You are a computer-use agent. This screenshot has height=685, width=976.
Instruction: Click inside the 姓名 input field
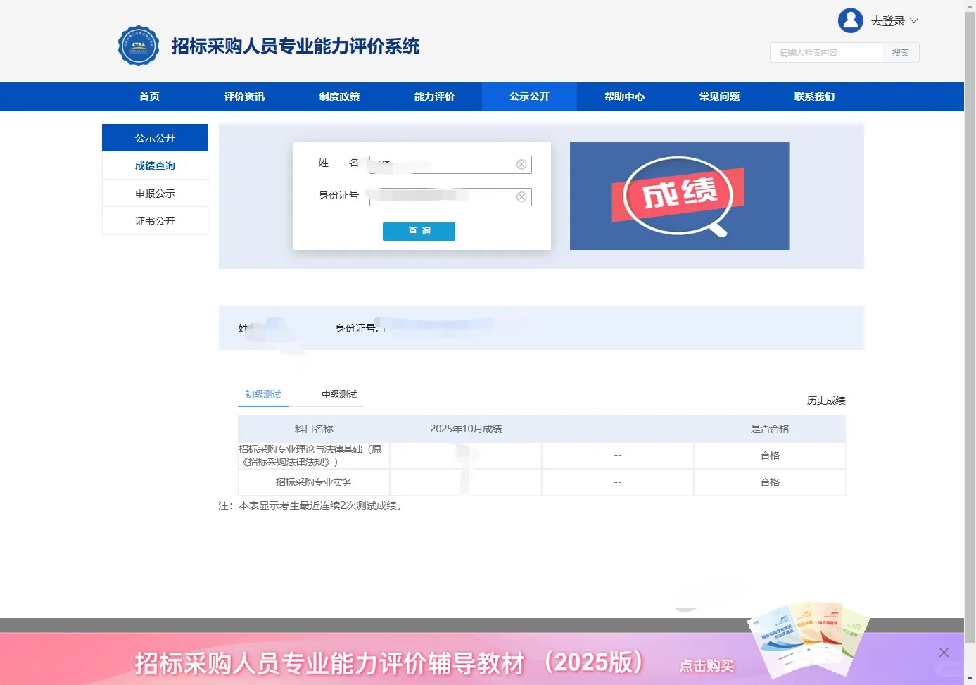click(x=443, y=164)
